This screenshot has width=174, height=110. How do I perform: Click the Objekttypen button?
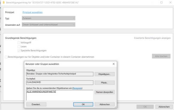pyautogui.click(x=104, y=74)
